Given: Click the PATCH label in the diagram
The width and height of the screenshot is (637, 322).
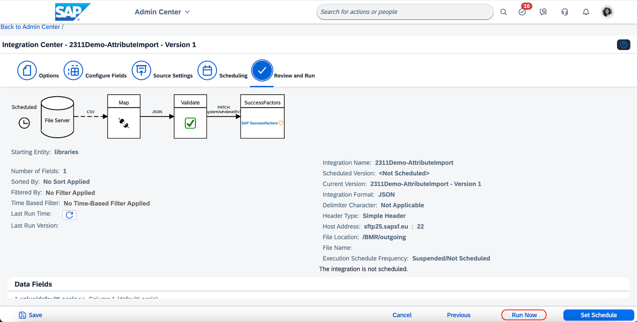Looking at the screenshot, I should point(224,107).
